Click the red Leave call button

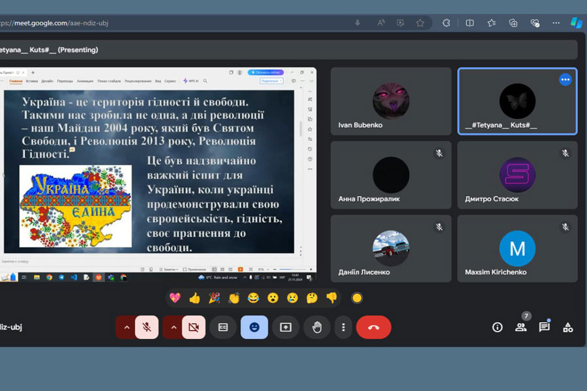pos(373,327)
